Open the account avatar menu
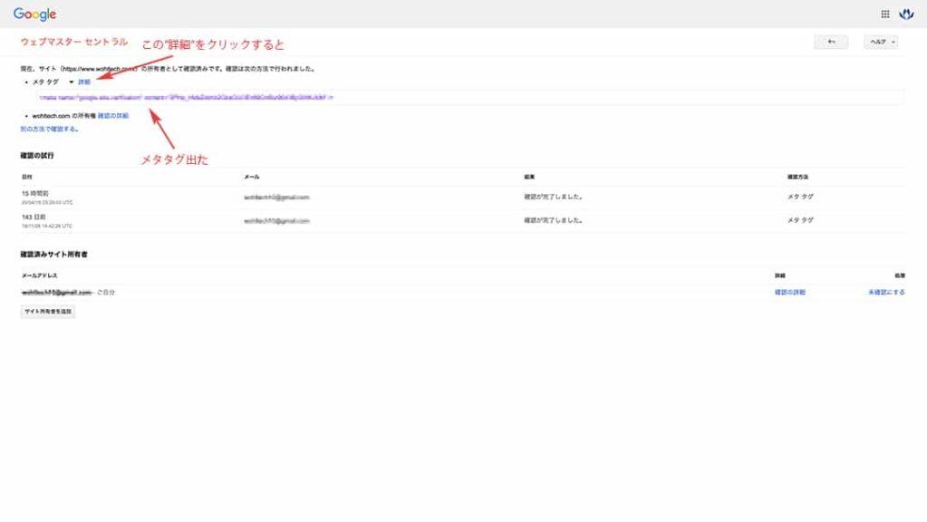Screen dimensions: 927x522 coord(906,14)
